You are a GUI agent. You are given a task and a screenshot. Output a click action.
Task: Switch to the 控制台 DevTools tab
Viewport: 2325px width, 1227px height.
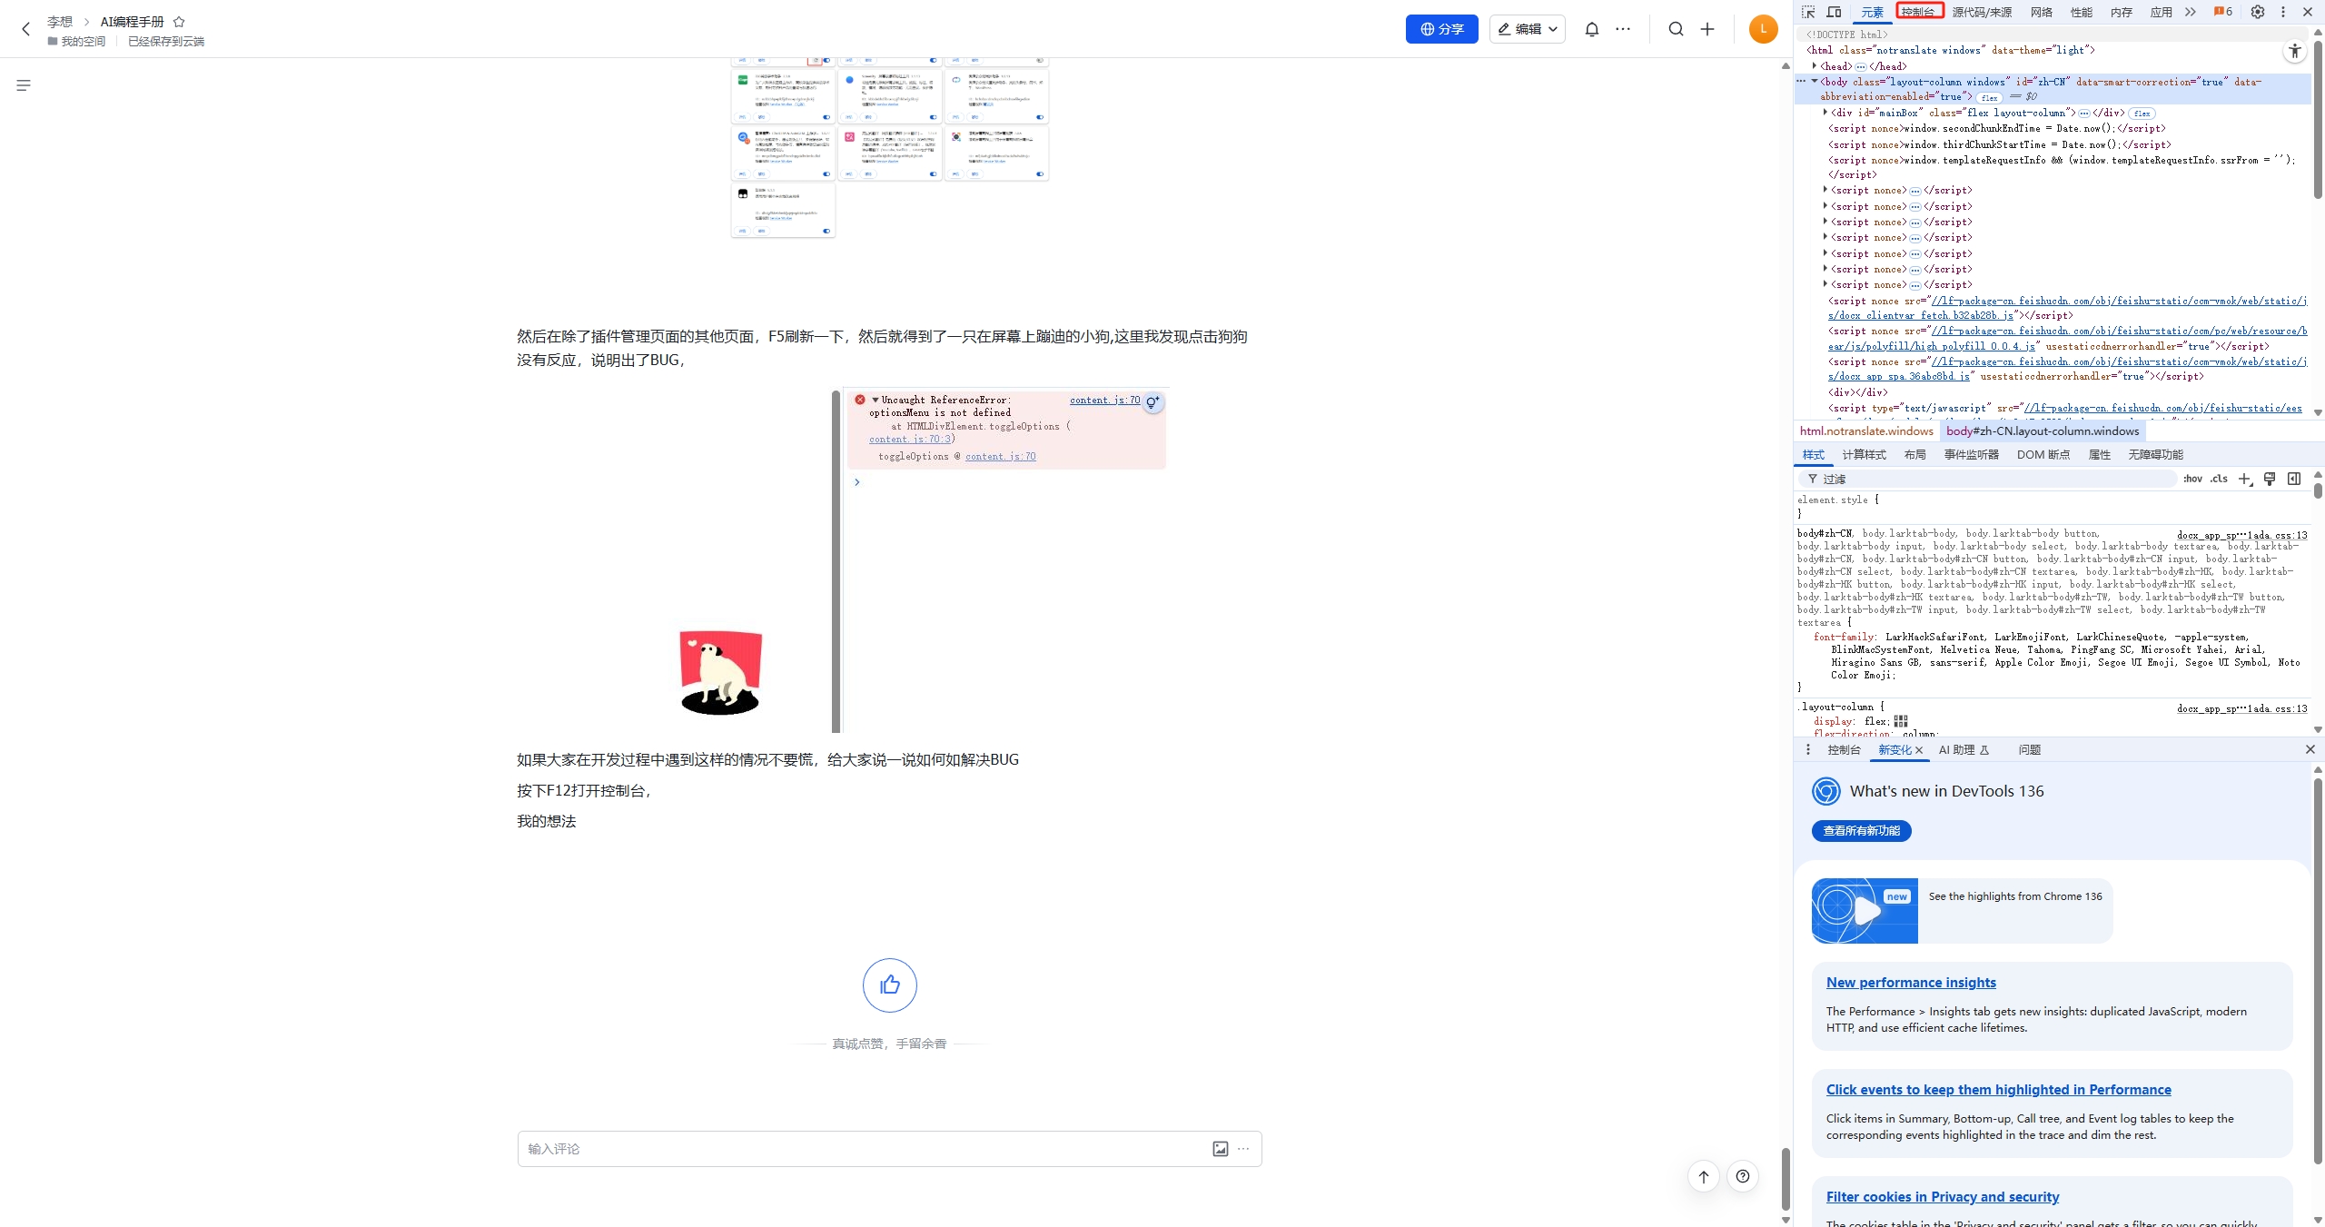[1918, 12]
